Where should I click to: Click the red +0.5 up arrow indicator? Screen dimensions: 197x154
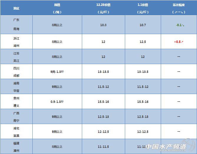pyautogui.click(x=178, y=42)
